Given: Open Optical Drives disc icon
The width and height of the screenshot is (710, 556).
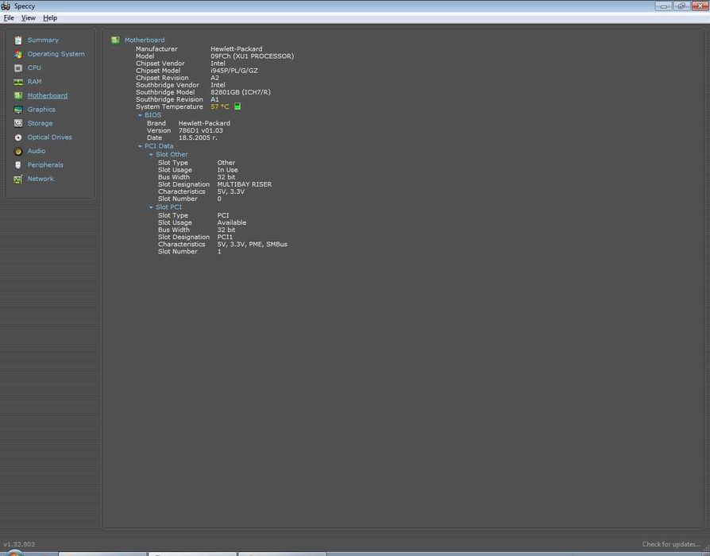Looking at the screenshot, I should [18, 137].
